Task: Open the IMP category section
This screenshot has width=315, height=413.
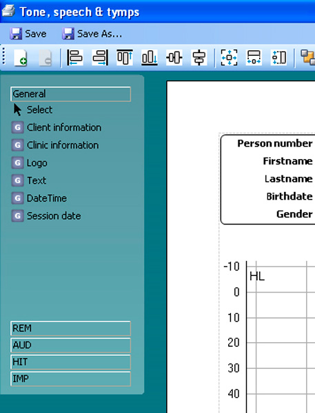Action: click(71, 379)
